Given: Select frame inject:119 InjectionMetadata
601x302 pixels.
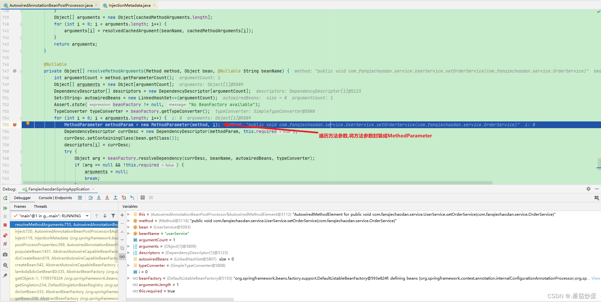Looking at the screenshot, I should coord(64,238).
